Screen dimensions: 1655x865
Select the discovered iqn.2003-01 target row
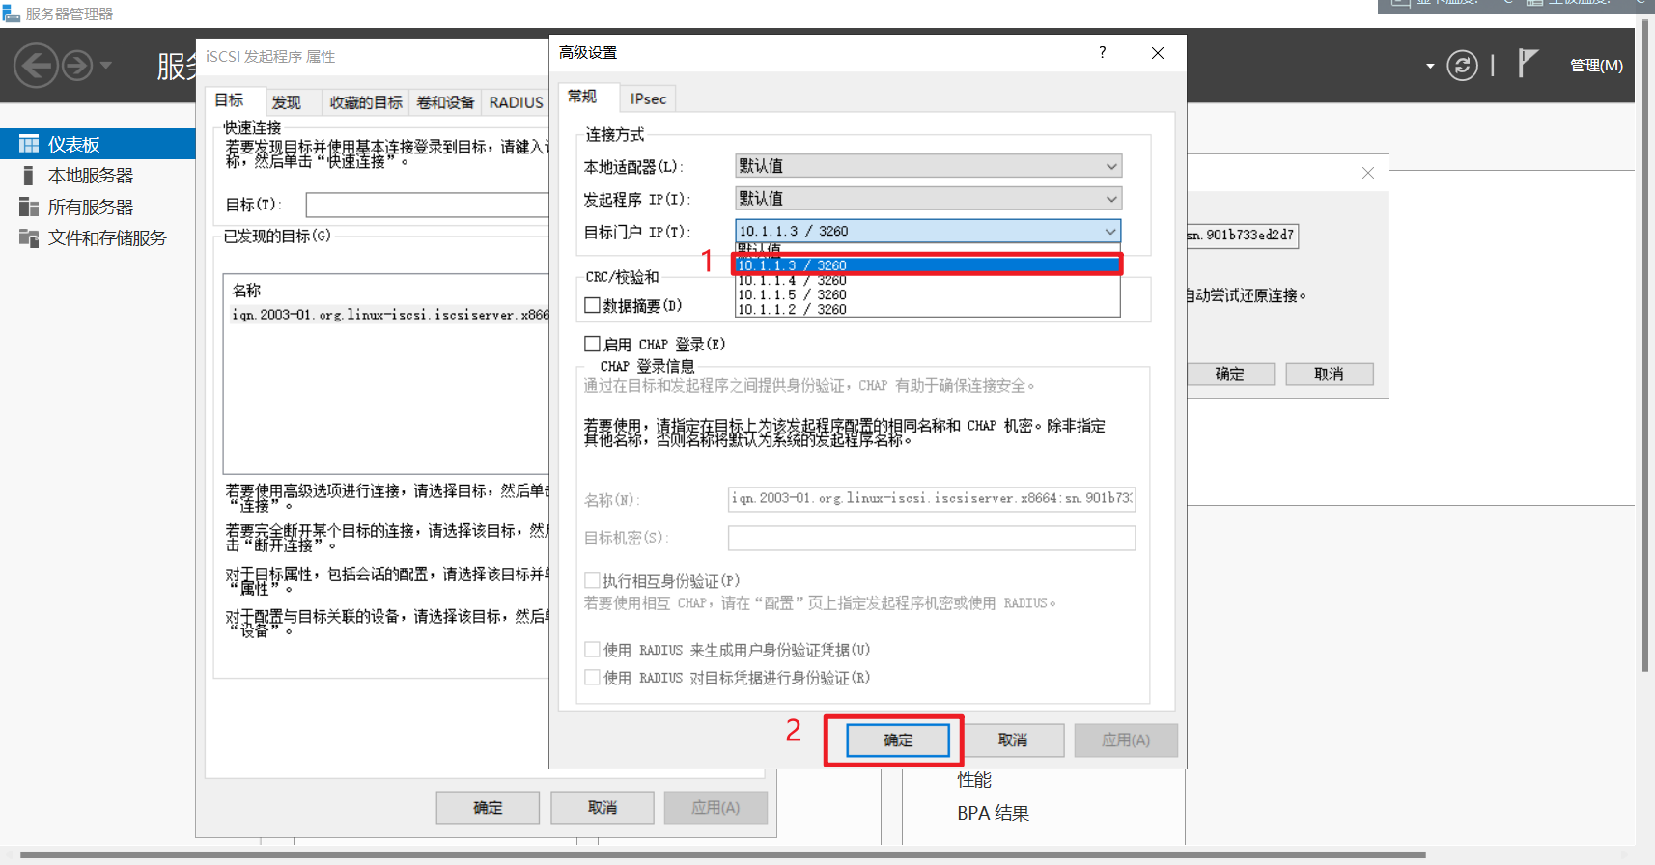tap(387, 315)
